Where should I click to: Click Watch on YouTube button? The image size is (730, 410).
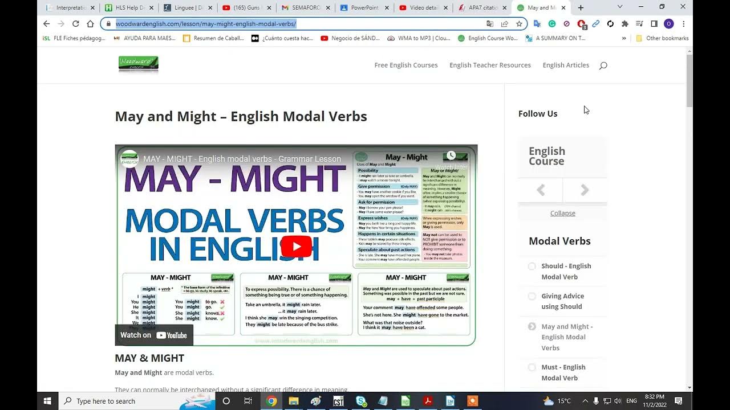[154, 335]
